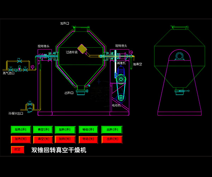Click the red pressure gauge on steam line
Viewport: 212px width, 177px height.
pos(32,66)
